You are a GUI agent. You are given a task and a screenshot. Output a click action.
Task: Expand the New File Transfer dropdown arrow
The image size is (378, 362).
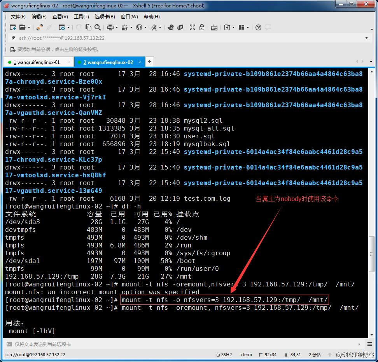click(233, 28)
